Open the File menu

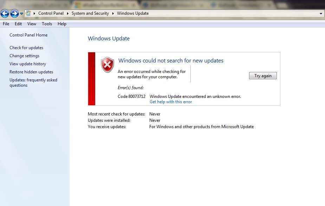(x=6, y=24)
